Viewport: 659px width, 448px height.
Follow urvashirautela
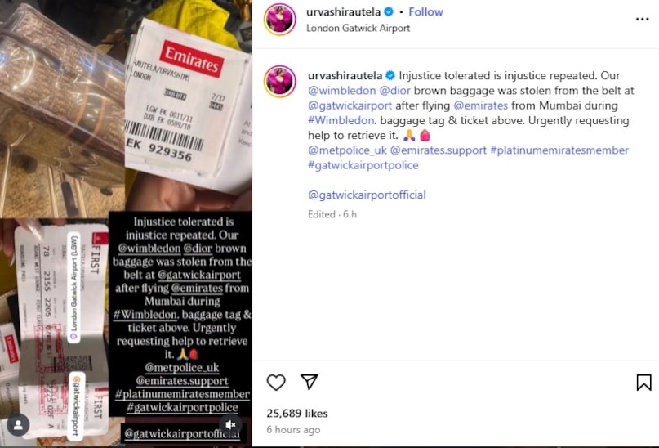click(x=425, y=11)
